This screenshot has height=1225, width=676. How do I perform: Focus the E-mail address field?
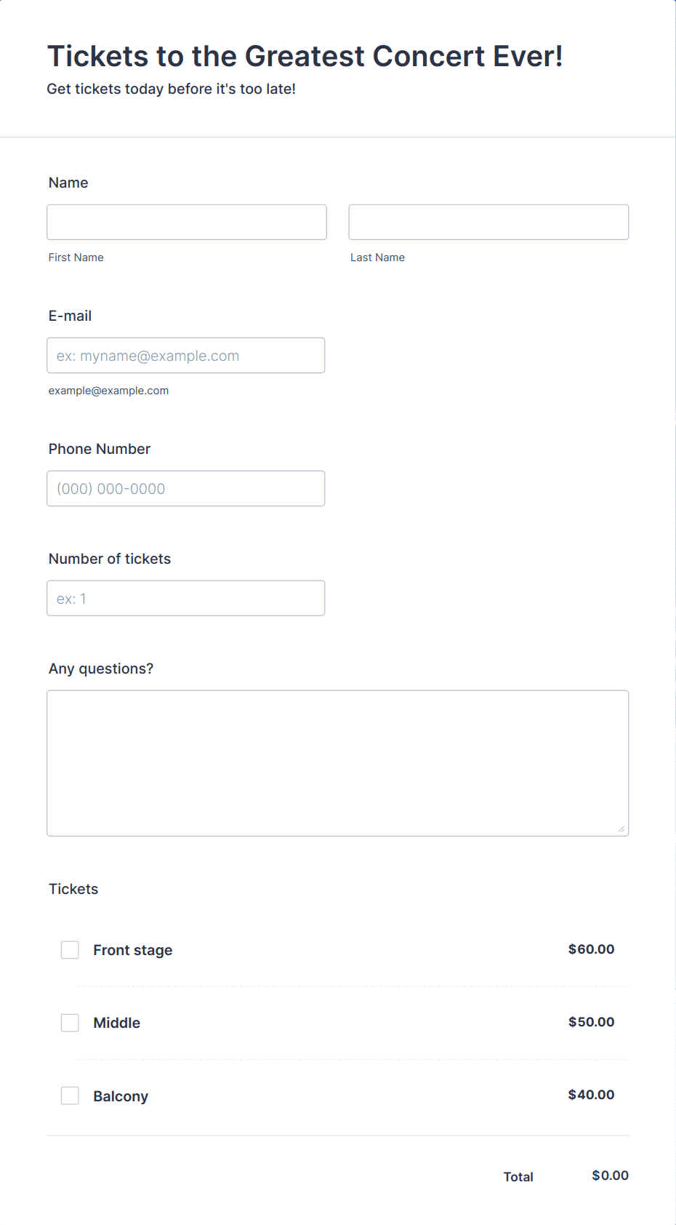(x=185, y=355)
